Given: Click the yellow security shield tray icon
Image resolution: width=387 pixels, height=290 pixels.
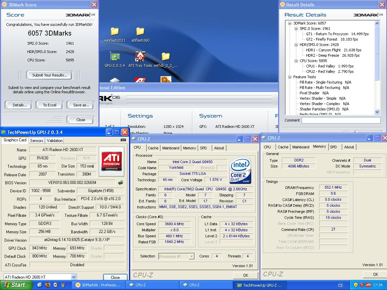Looking at the screenshot, I should (356, 285).
